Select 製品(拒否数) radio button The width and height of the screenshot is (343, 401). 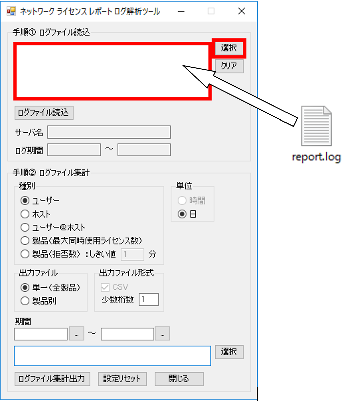click(25, 254)
